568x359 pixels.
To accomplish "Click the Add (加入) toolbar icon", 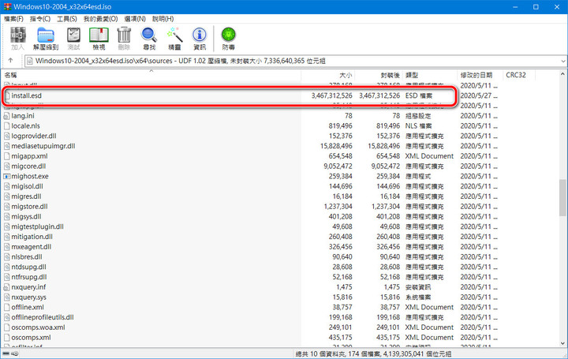I will point(17,39).
